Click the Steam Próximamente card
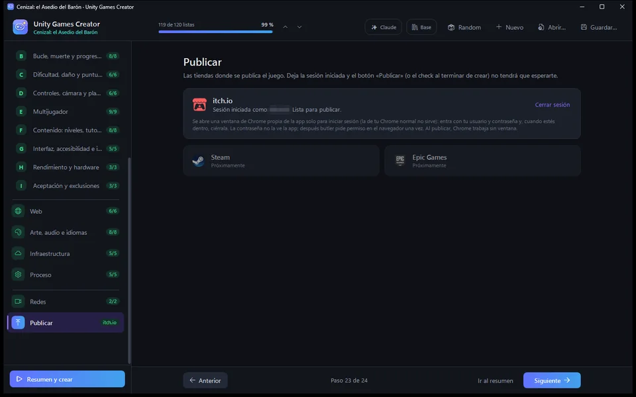636x397 pixels. [x=281, y=161]
